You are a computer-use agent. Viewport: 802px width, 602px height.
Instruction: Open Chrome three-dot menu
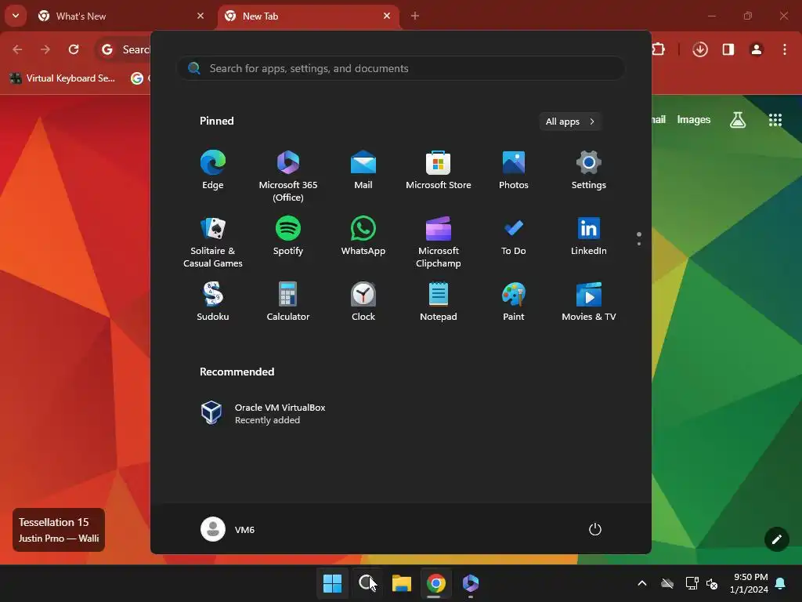pos(785,49)
